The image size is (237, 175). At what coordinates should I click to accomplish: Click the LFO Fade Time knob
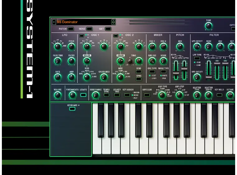[58, 61]
